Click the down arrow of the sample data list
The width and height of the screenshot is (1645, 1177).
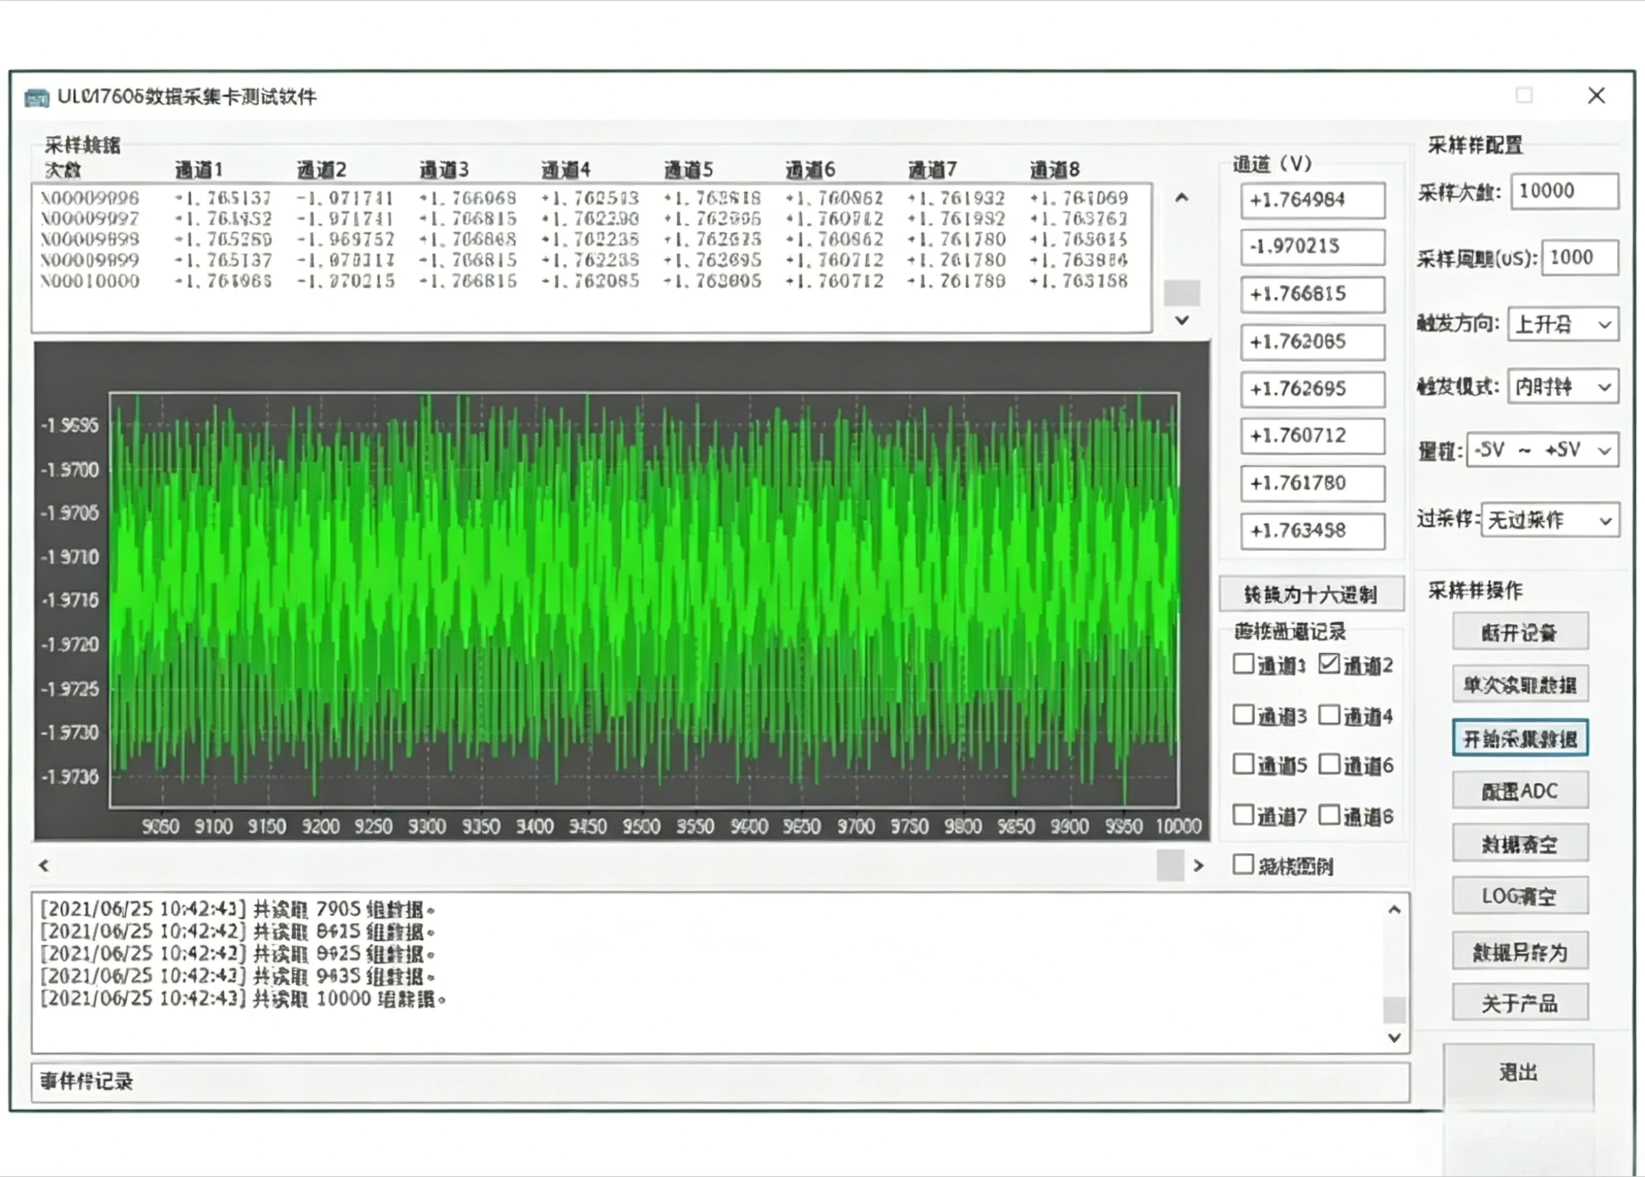click(x=1181, y=319)
